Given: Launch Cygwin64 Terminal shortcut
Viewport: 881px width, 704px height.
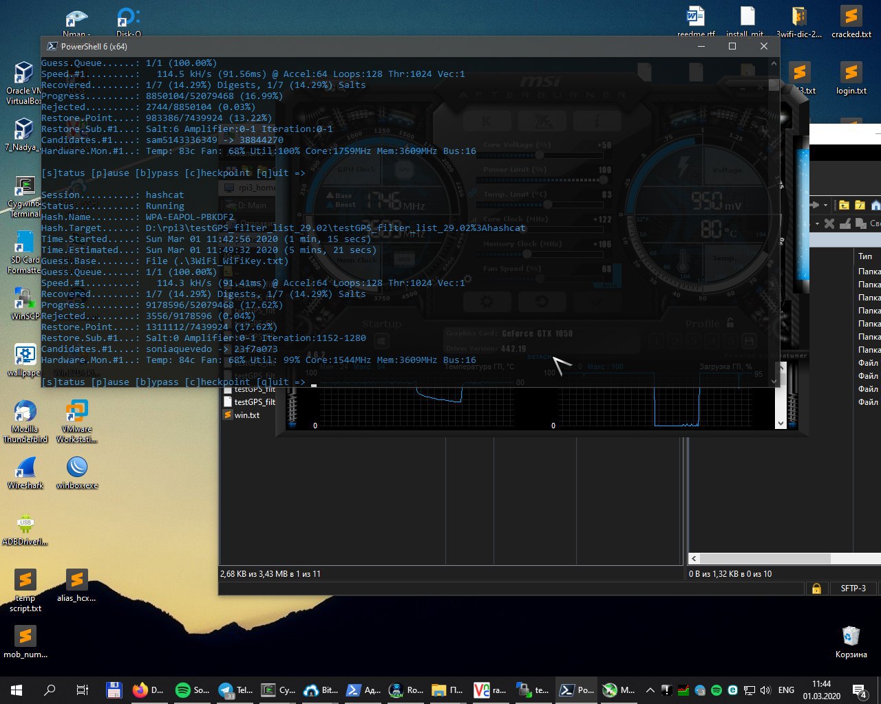Looking at the screenshot, I should [x=24, y=197].
